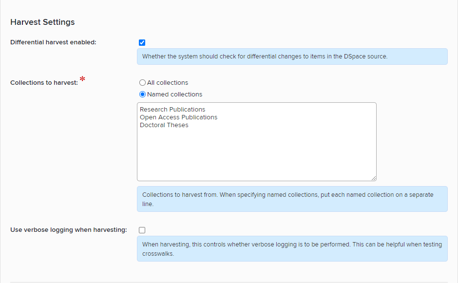
Task: Click the Named collections option text
Action: (x=174, y=94)
